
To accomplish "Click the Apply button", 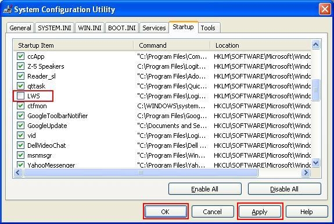I will tap(260, 212).
